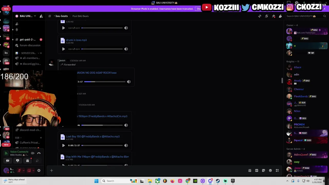Open User Settings gear
The image size is (329, 185).
(39, 170)
